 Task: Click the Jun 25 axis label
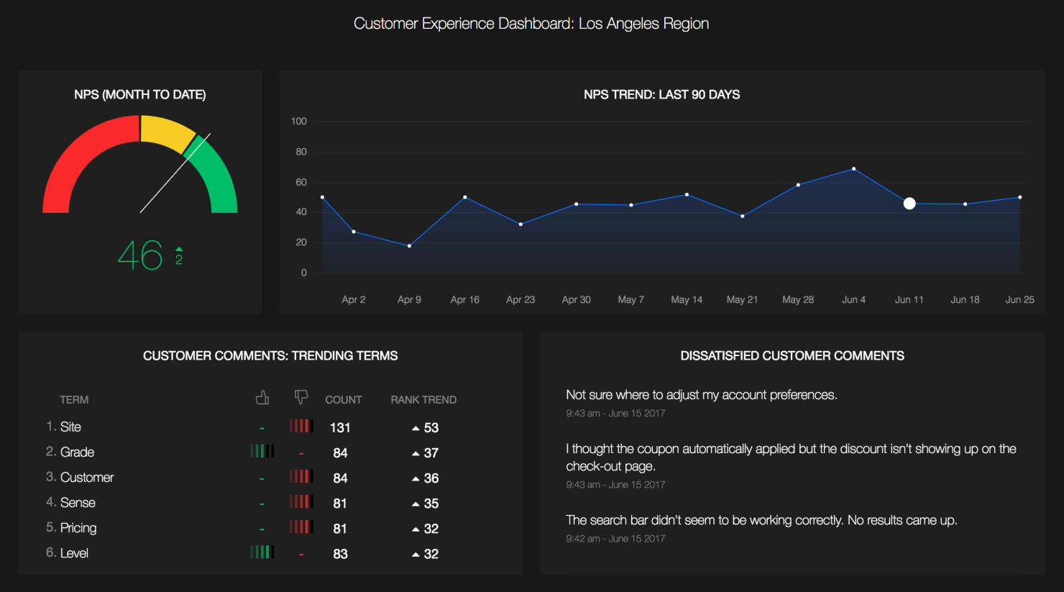pyautogui.click(x=1019, y=299)
